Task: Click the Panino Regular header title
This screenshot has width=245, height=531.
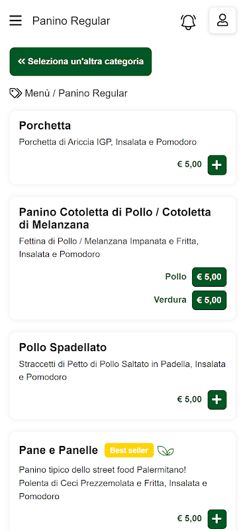Action: pyautogui.click(x=71, y=21)
